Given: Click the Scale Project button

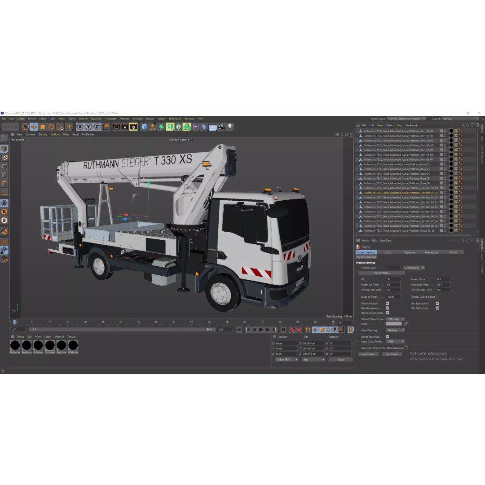Looking at the screenshot, I should click(x=381, y=273).
